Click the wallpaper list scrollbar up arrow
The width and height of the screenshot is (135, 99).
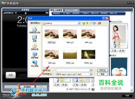131,13
